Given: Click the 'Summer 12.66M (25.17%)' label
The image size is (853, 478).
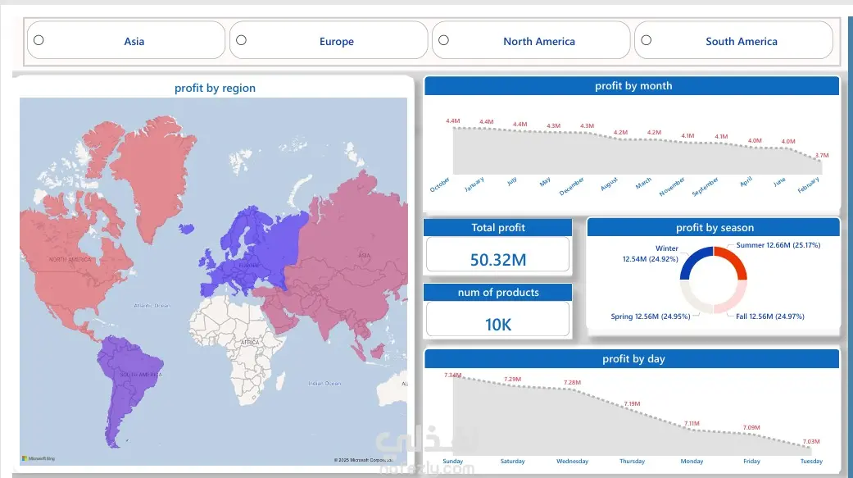Looking at the screenshot, I should (x=778, y=245).
